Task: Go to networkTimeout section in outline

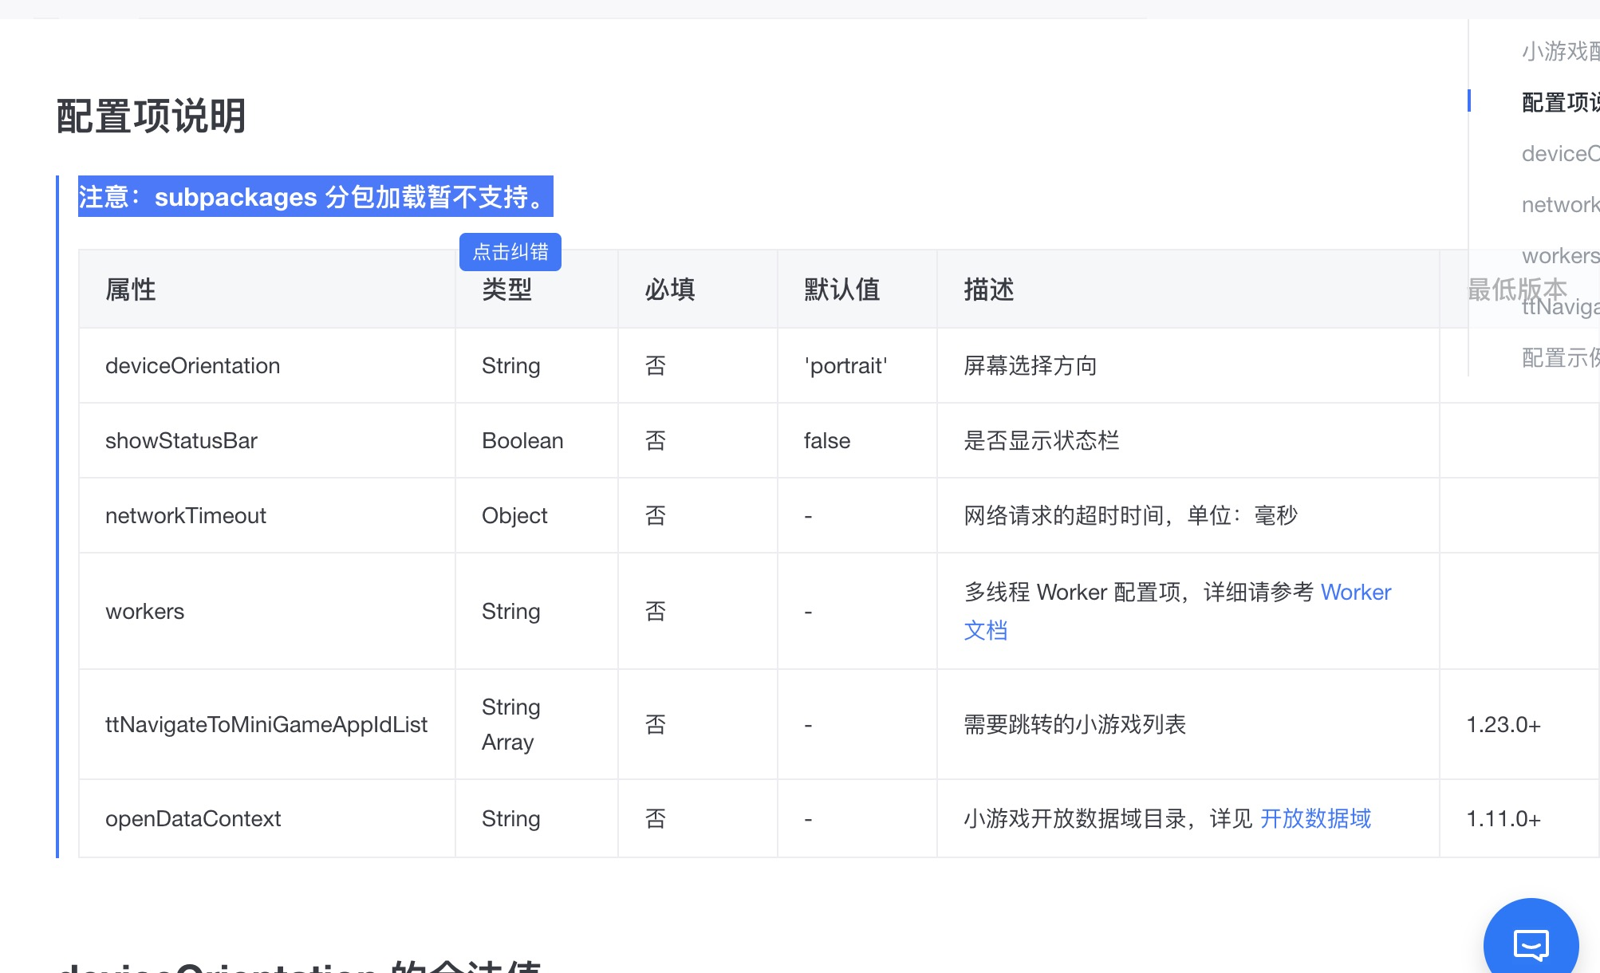Action: pos(1559,204)
